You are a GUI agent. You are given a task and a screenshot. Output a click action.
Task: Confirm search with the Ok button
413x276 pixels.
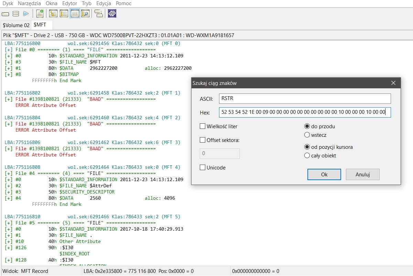click(x=324, y=174)
